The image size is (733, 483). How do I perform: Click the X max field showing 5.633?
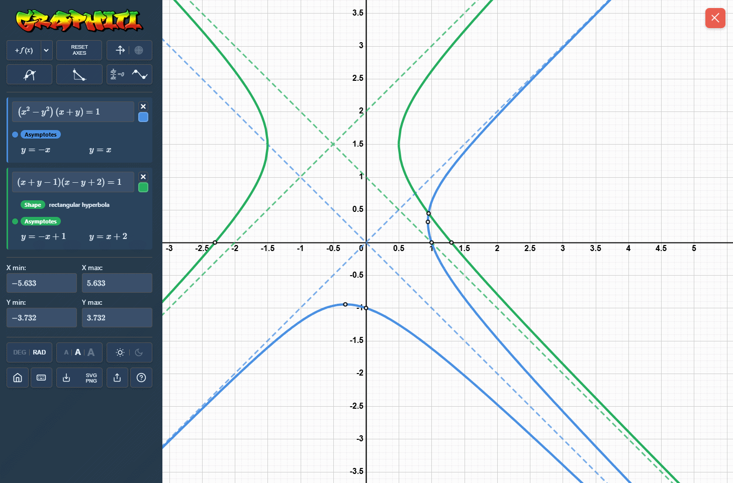[117, 283]
